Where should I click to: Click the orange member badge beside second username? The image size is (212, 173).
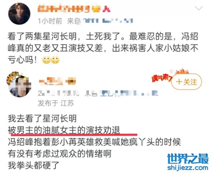coord(71,81)
